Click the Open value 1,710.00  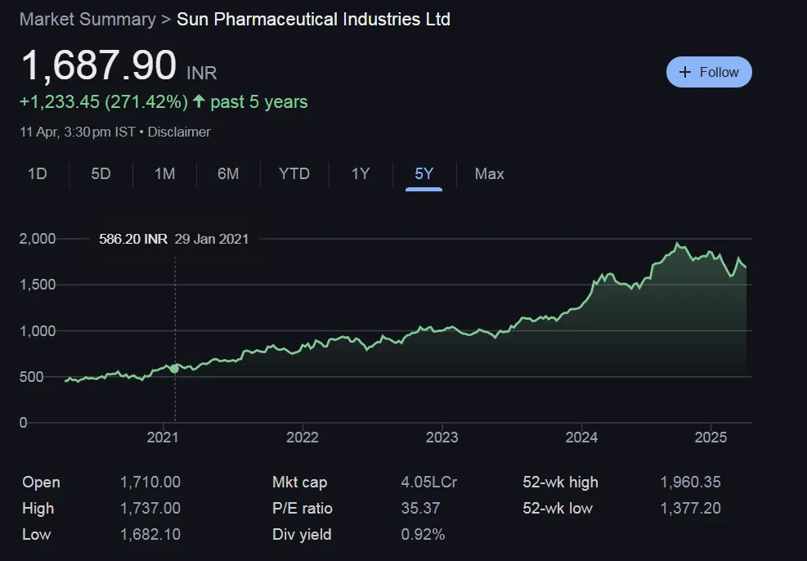(150, 482)
